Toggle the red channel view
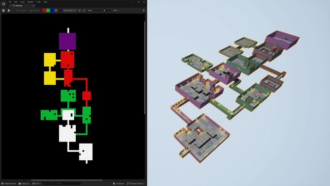Image resolution: width=330 pixels, height=186 pixels. click(44, 10)
